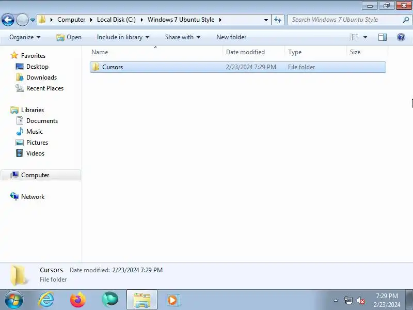413x310 pixels.
Task: Click the large folder thumbnail in details pane
Action: point(18,275)
